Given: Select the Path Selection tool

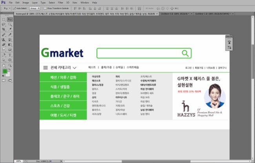Looking at the screenshot, I should (x=4, y=60).
